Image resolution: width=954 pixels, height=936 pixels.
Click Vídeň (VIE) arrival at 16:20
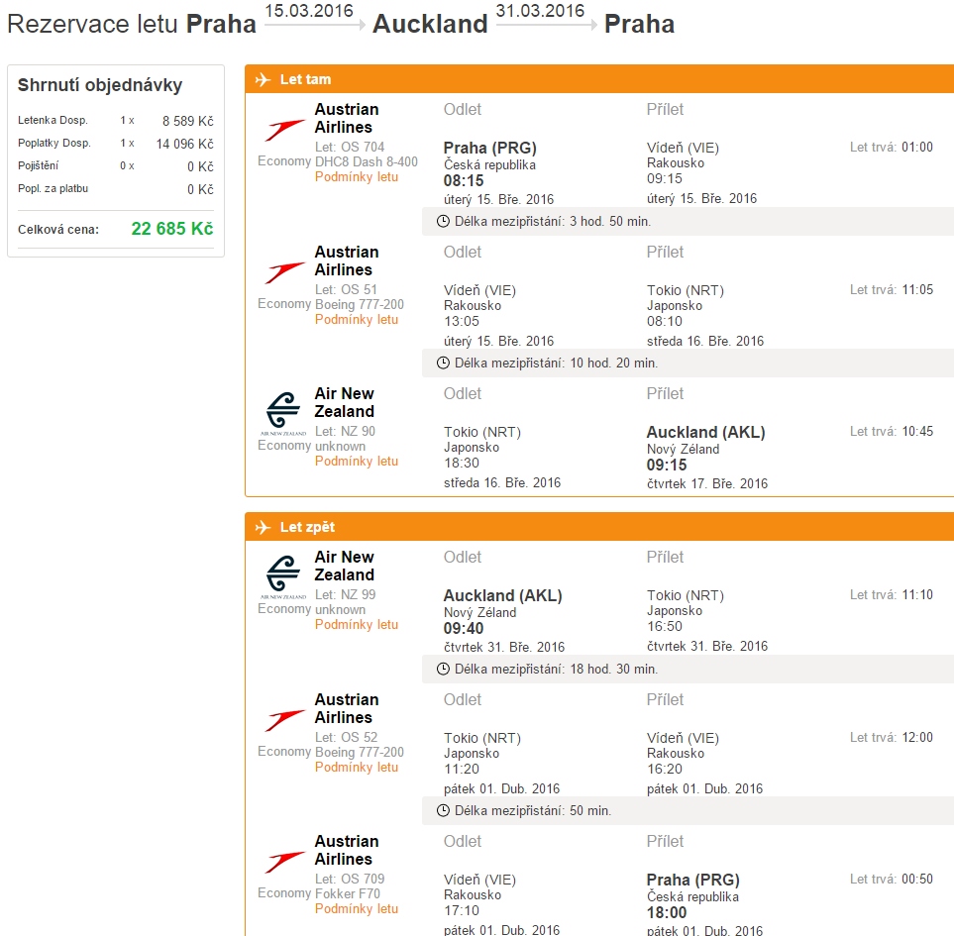(x=683, y=738)
